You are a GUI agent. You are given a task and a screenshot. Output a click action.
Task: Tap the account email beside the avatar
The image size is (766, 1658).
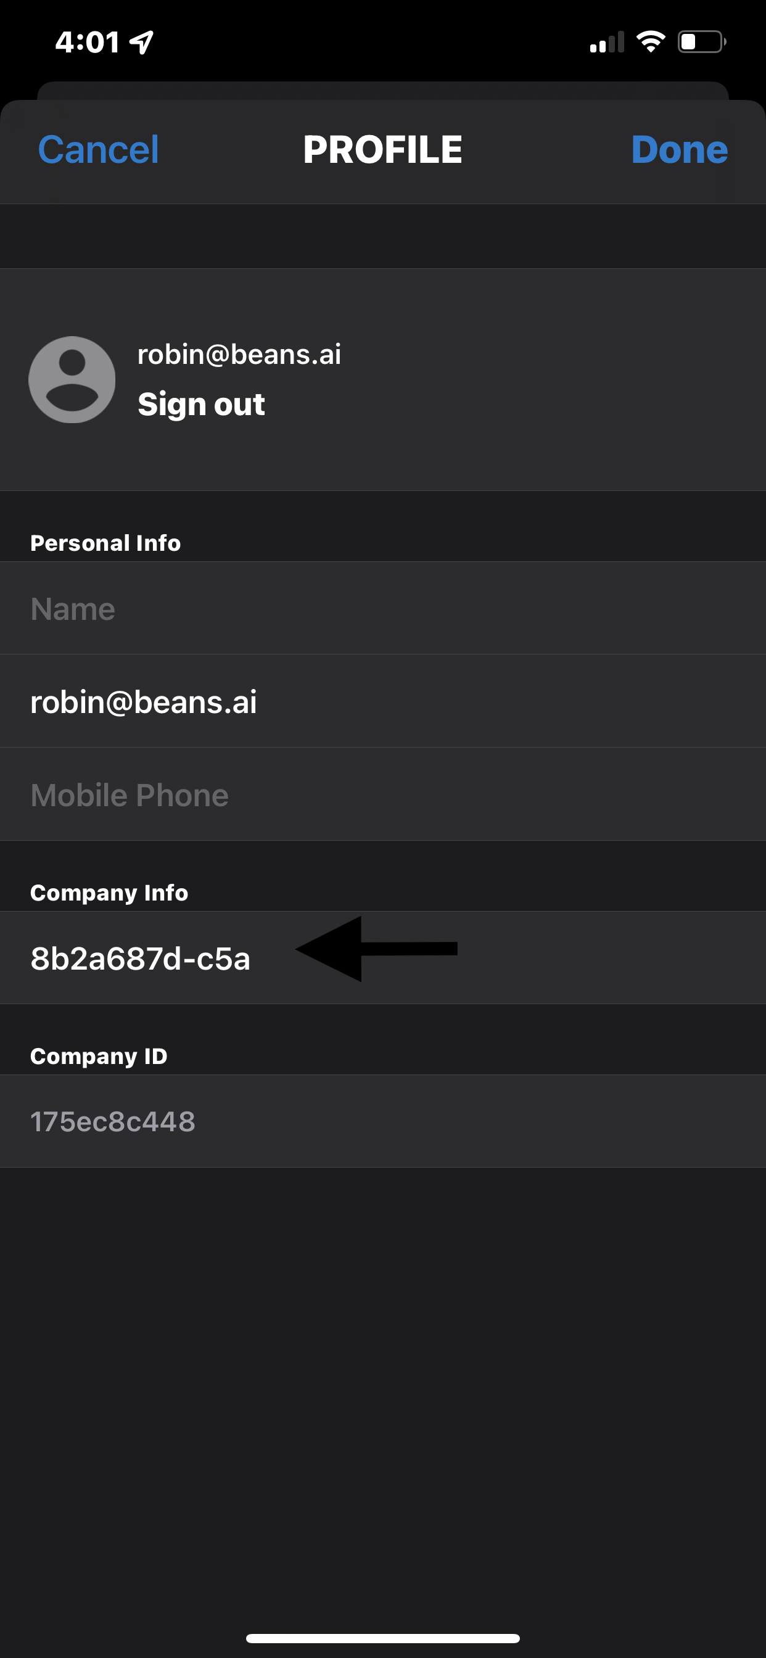click(239, 355)
